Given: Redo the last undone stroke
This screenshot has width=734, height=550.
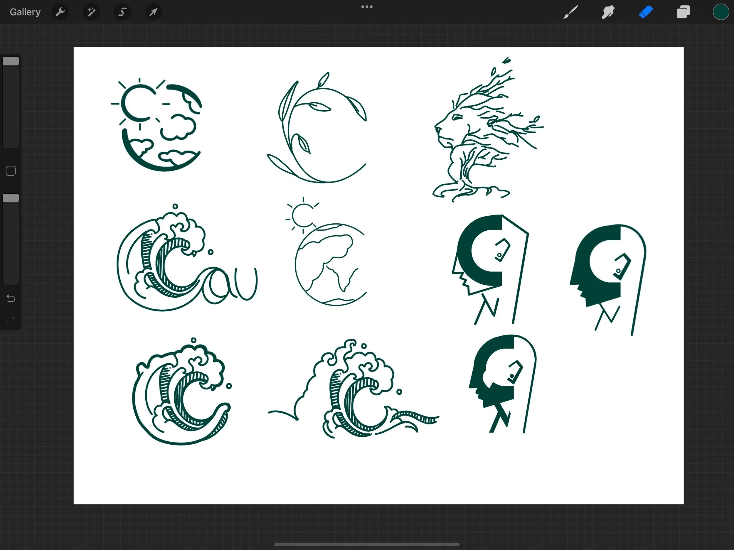Looking at the screenshot, I should click(11, 320).
